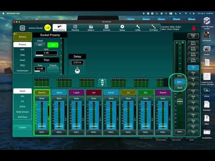The height and width of the screenshot is (161, 215).
Task: Toggle the Delay In switch
Action: 77,71
